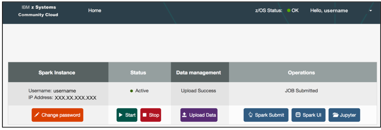Viewport: 381px width, 130px height.
Task: Select the Username: username text
Action: [52, 91]
